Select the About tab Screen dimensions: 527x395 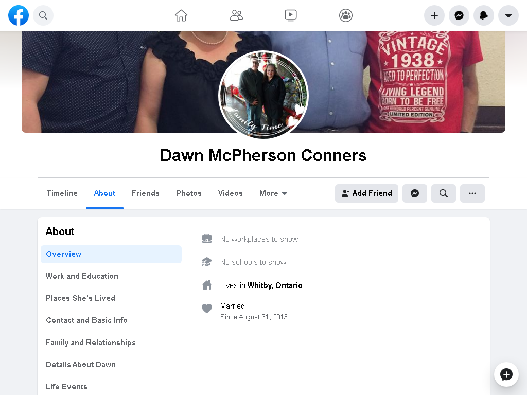(x=104, y=193)
